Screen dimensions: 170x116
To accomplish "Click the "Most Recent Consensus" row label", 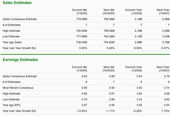I will tap(18, 88).
